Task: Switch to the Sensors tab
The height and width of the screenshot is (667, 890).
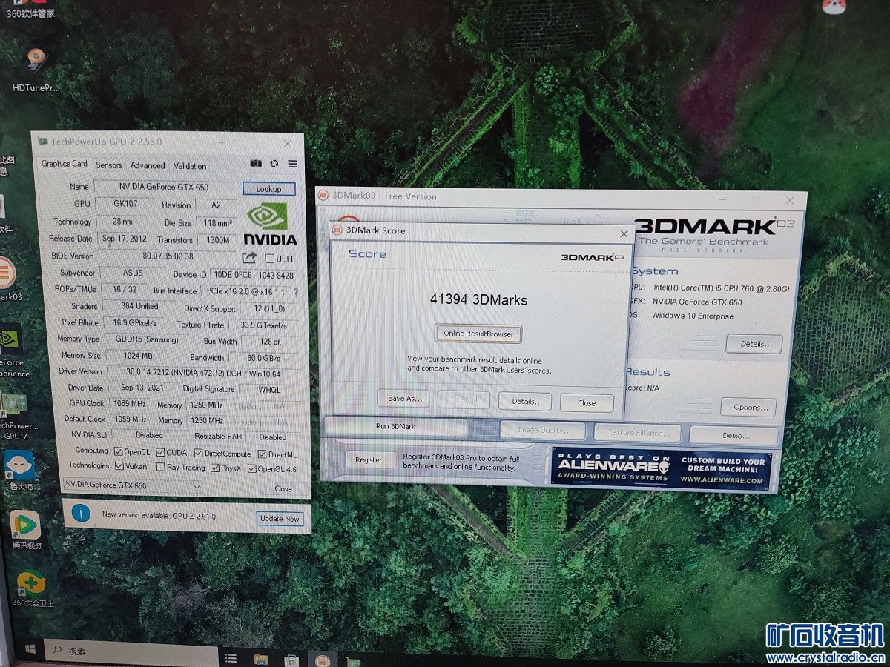Action: (109, 165)
